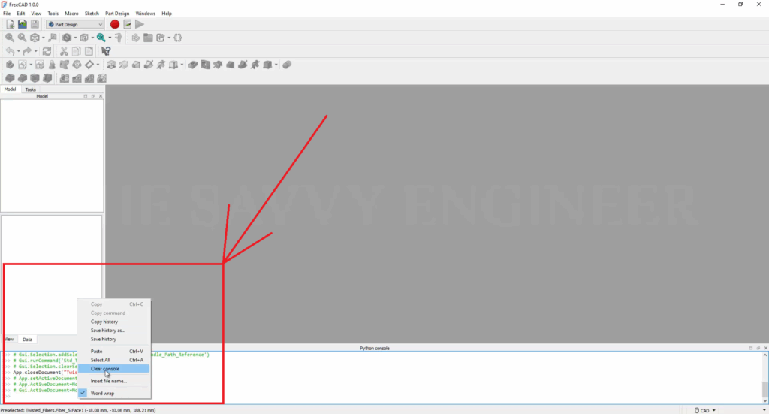Click the Refresh recompute icon
This screenshot has height=414, width=769.
[47, 51]
